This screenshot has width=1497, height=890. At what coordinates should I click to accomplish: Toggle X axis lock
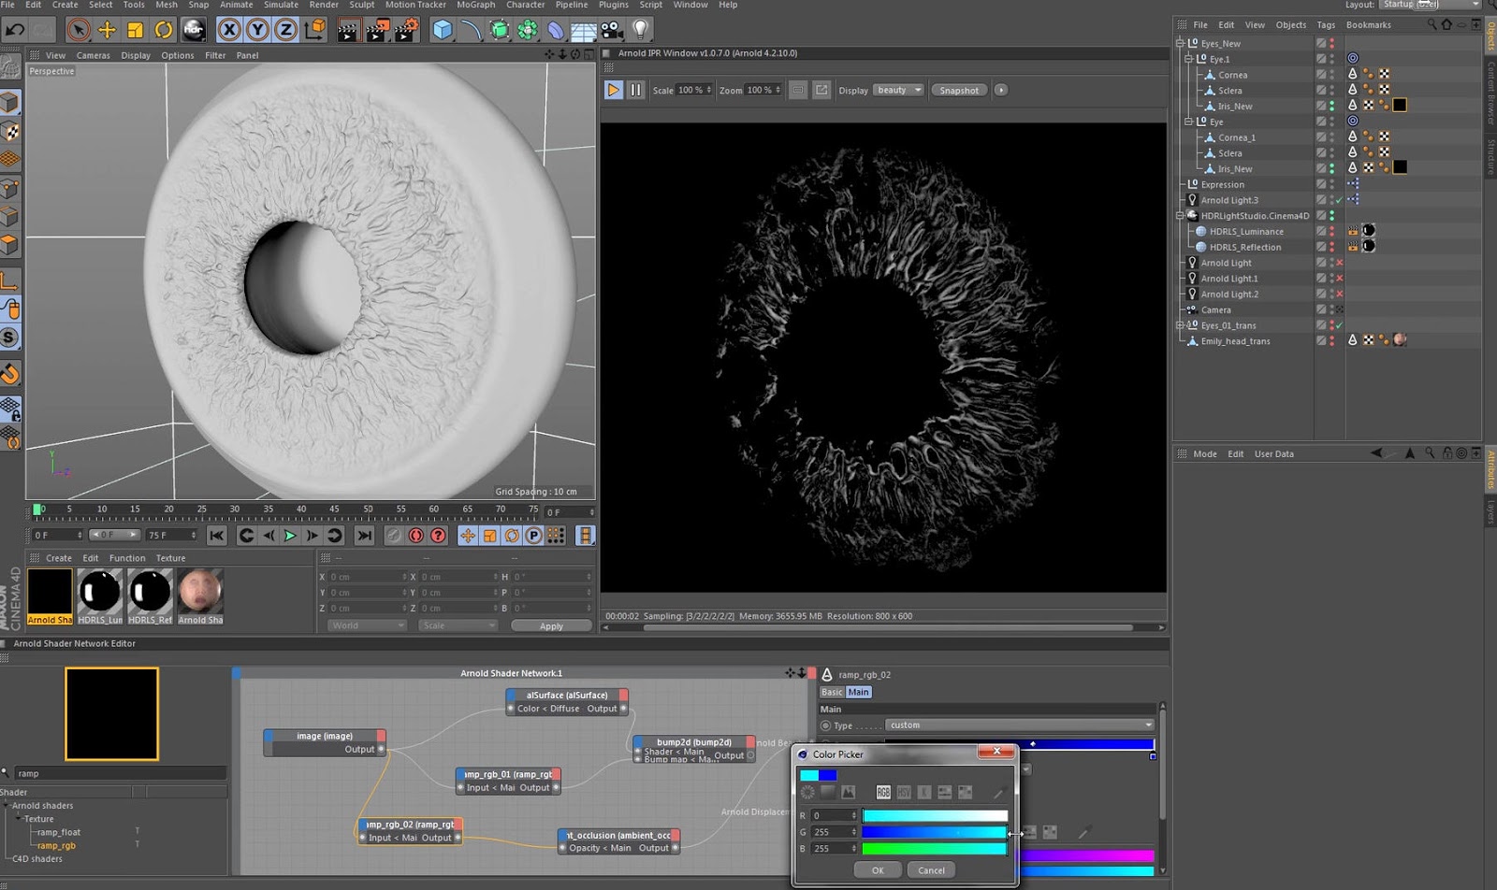point(229,30)
